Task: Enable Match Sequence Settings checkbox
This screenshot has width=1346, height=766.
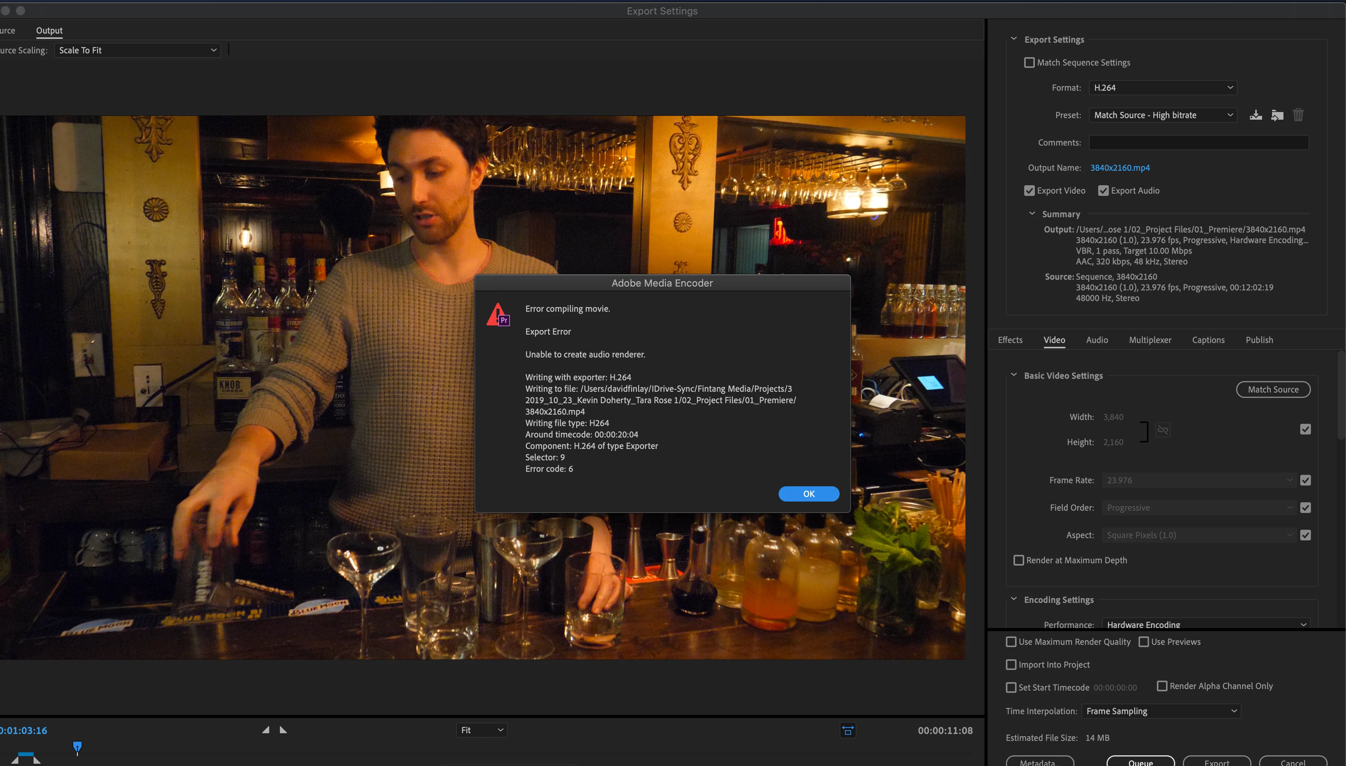Action: [1029, 62]
